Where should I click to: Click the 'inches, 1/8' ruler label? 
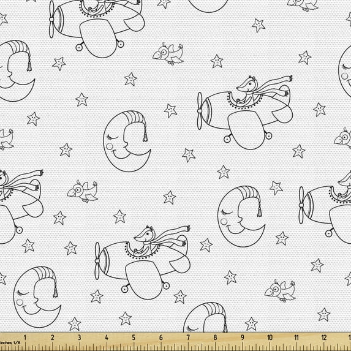click(x=10, y=342)
